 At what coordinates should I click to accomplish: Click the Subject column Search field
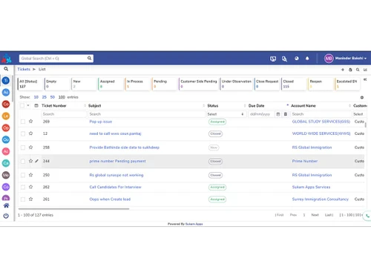point(146,114)
